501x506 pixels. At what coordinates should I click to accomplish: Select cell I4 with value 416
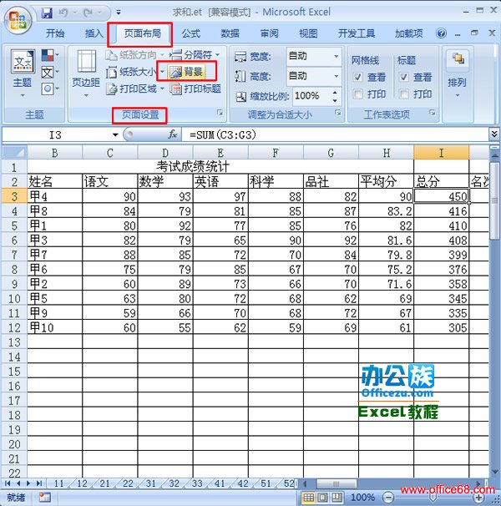(x=441, y=211)
